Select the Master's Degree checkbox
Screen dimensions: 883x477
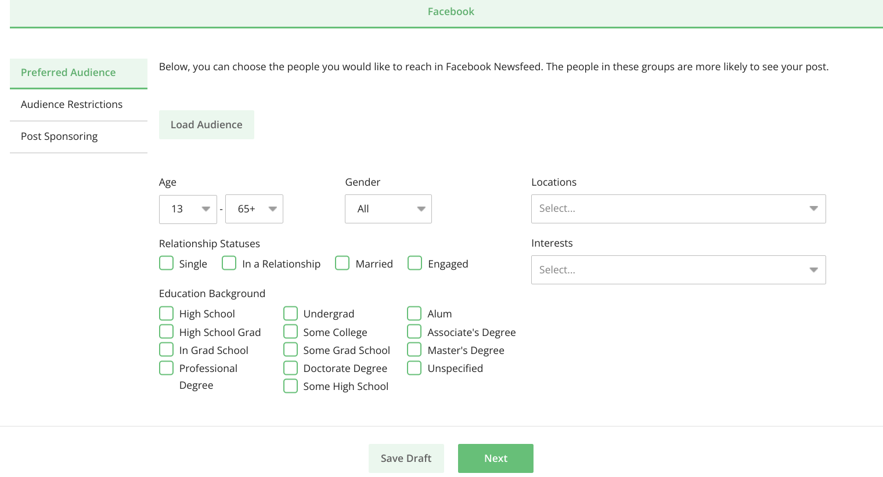[x=415, y=350]
